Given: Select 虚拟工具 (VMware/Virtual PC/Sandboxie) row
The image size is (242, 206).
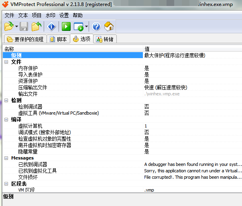Looking at the screenshot, I should coord(59,113).
